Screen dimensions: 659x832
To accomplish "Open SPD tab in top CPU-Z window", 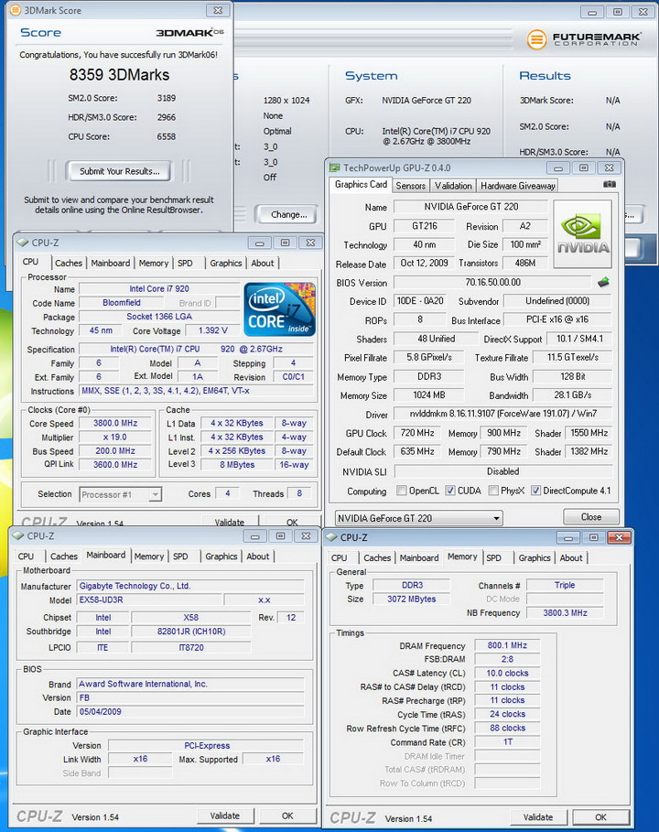I will (185, 263).
